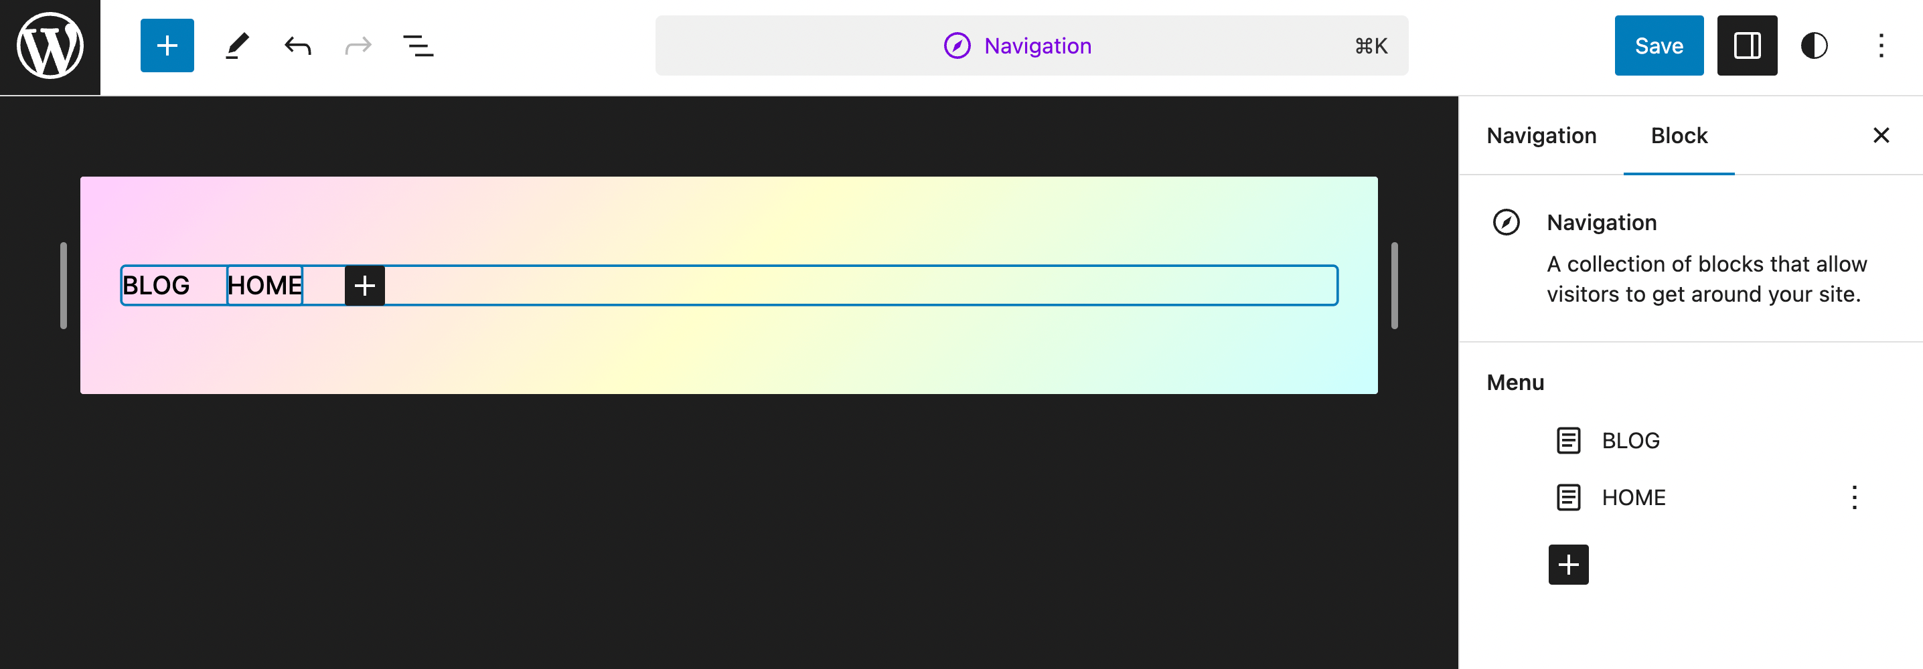Image resolution: width=1923 pixels, height=669 pixels.
Task: Add a new menu item with plus button
Action: [1567, 565]
